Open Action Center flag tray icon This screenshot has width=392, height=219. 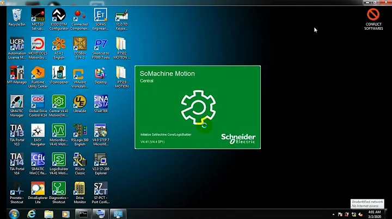(340, 214)
